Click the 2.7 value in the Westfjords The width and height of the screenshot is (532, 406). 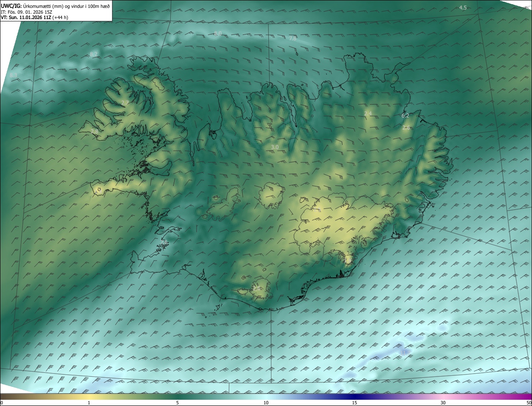pos(125,102)
